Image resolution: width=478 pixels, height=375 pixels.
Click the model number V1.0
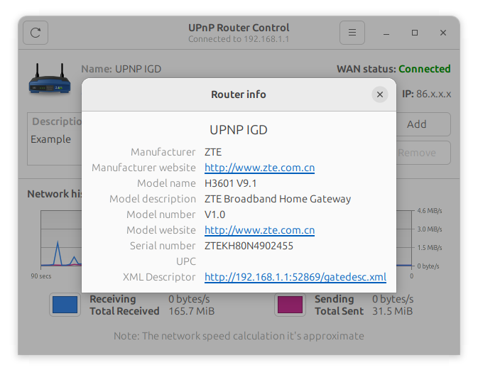pos(214,214)
